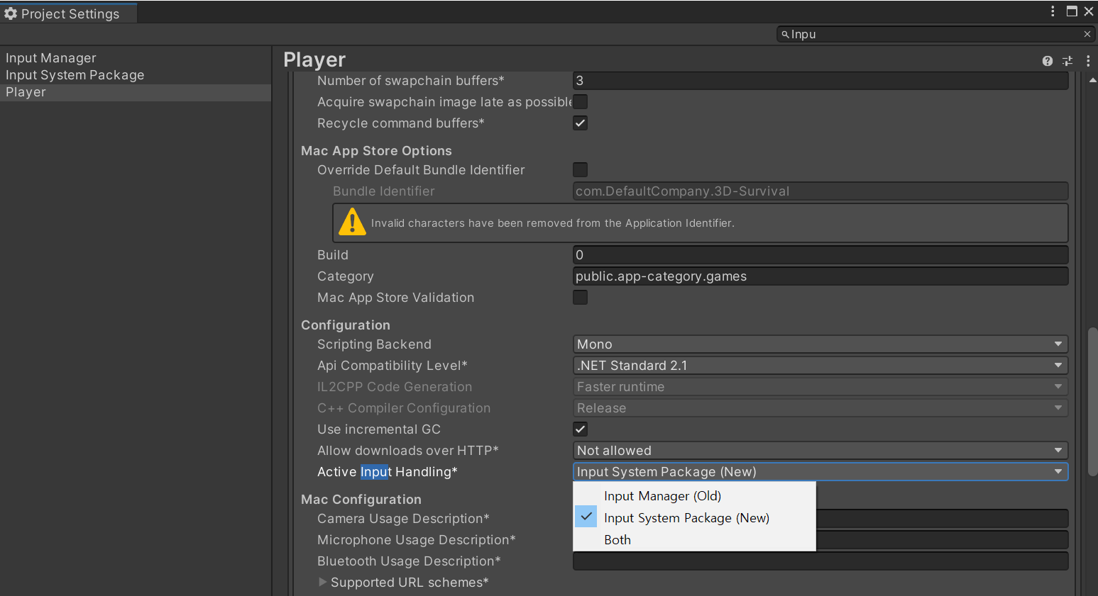Open the Api Compatibility Level dropdown
This screenshot has height=596, width=1098.
pos(820,366)
